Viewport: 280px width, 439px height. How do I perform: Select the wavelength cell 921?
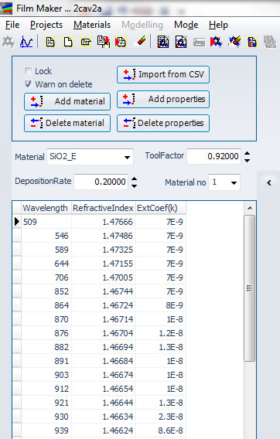pyautogui.click(x=46, y=403)
